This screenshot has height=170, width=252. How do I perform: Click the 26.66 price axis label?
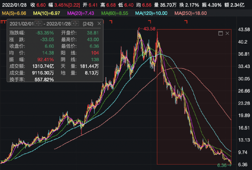point(244,91)
